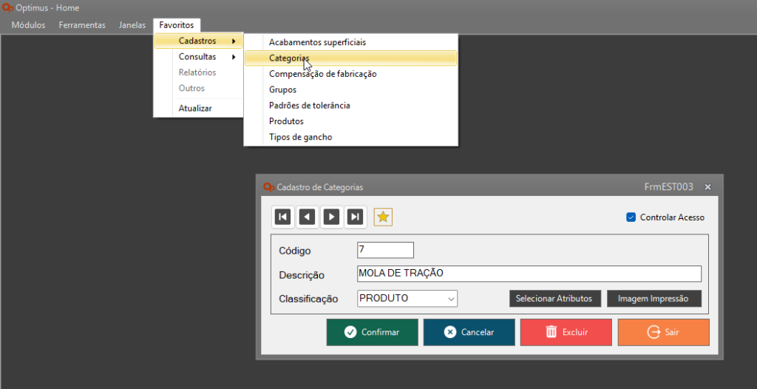757x389 pixels.
Task: Click the previous record arrow icon
Action: tap(307, 217)
